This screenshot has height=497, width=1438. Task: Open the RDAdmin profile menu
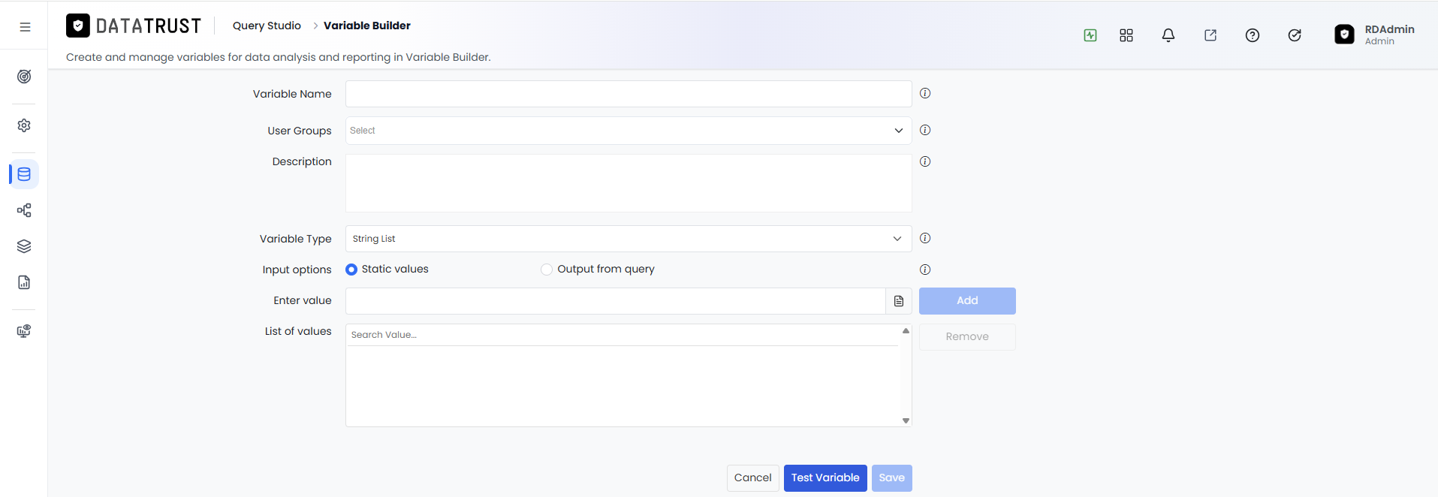click(x=1374, y=35)
